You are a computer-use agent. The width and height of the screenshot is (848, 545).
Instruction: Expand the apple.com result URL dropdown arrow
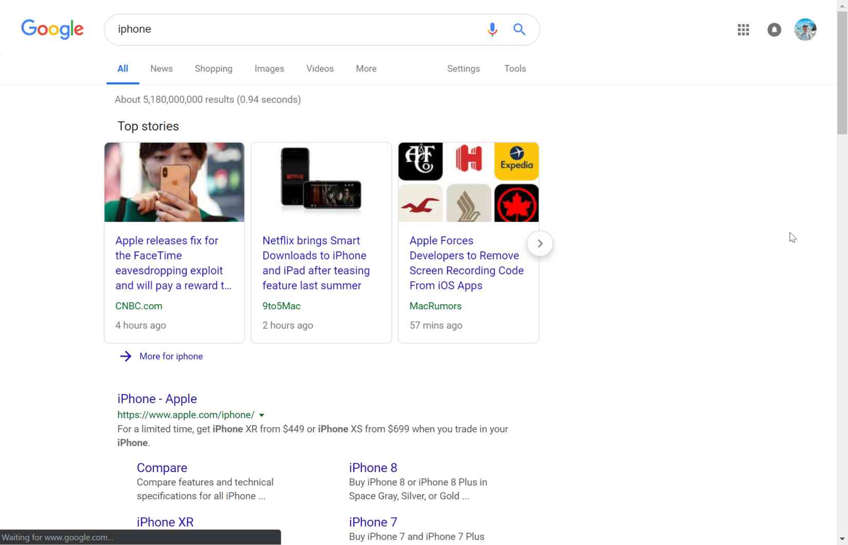pyautogui.click(x=262, y=415)
